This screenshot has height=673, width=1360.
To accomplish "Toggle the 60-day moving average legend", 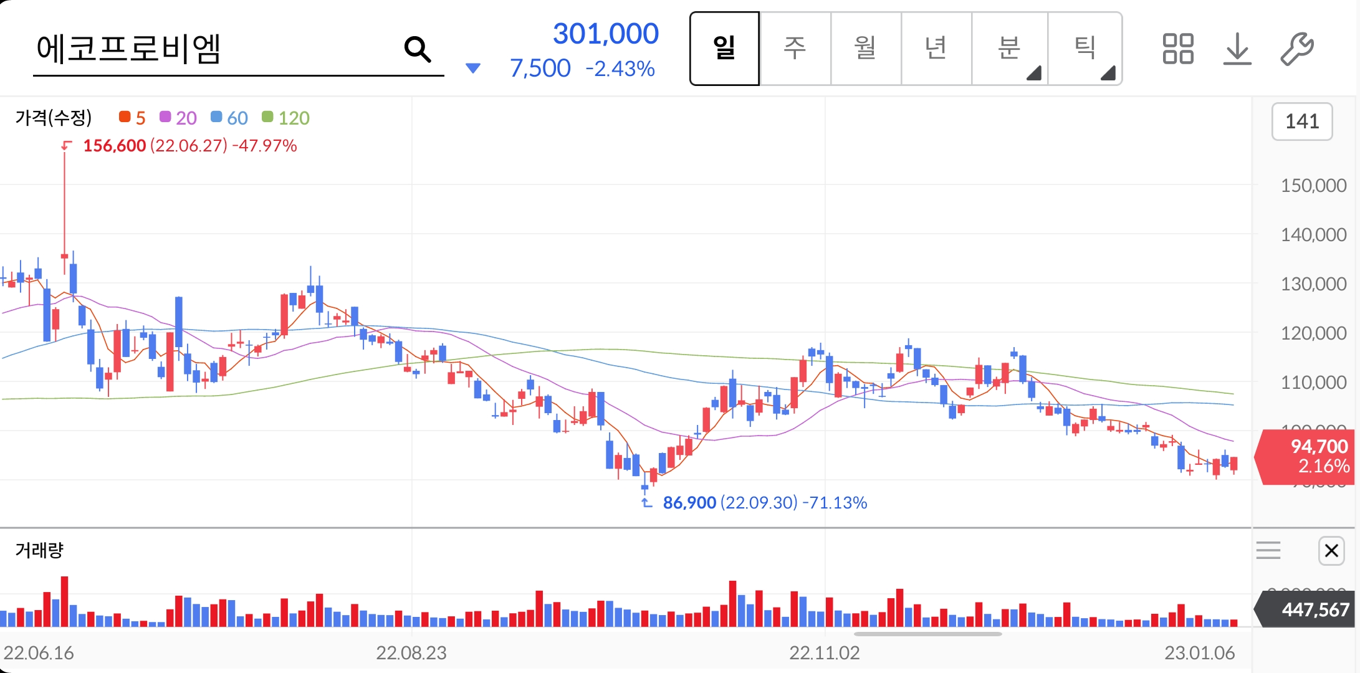I will tap(229, 118).
